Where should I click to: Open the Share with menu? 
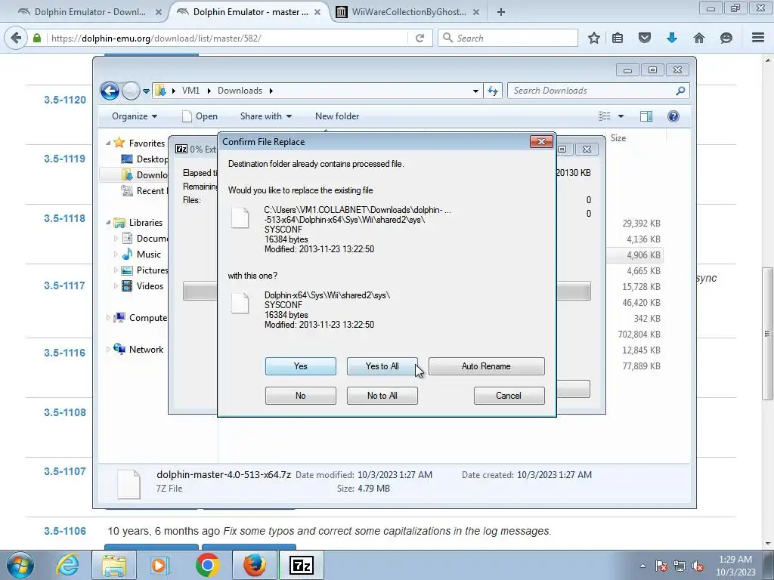(265, 116)
